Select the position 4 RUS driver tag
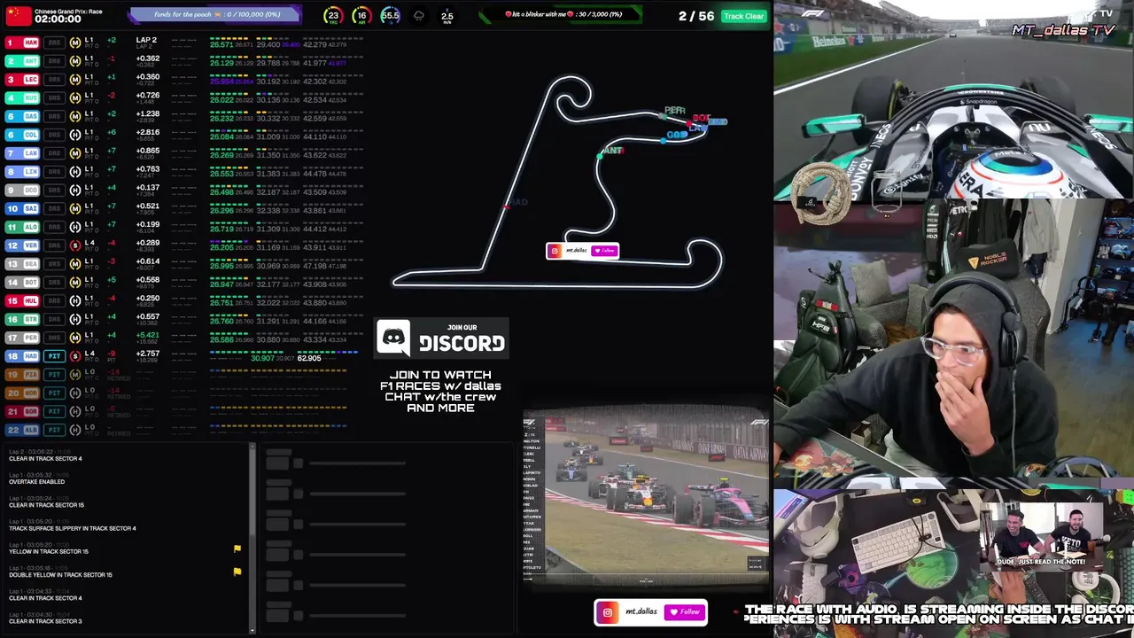 click(22, 97)
